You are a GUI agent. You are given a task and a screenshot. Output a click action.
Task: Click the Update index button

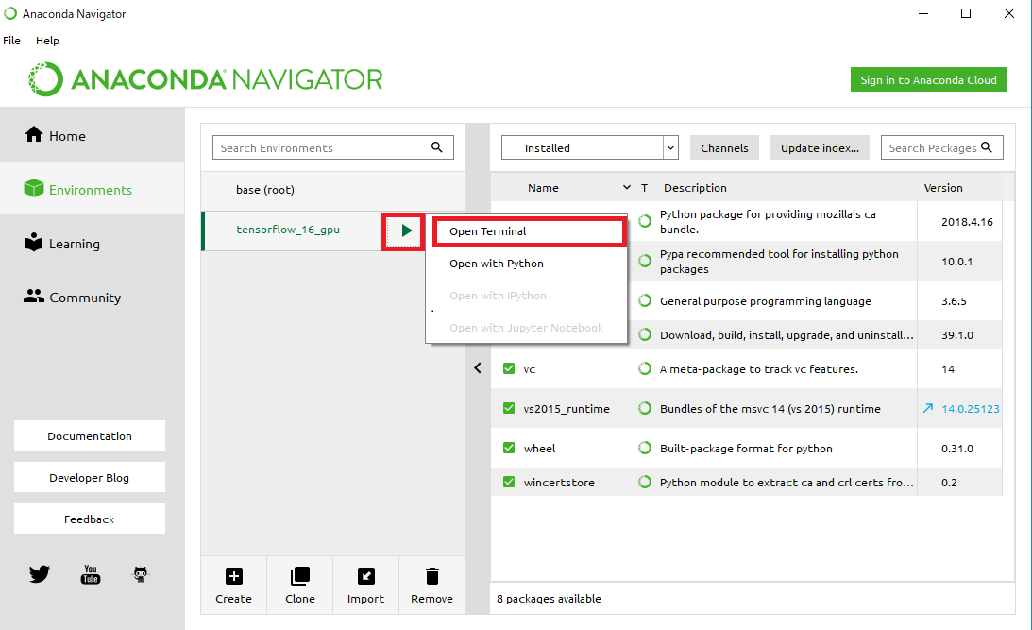point(820,148)
